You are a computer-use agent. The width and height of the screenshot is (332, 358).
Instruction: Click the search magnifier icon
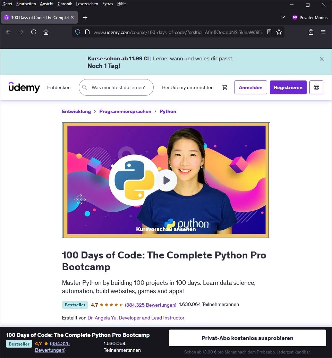coord(85,87)
